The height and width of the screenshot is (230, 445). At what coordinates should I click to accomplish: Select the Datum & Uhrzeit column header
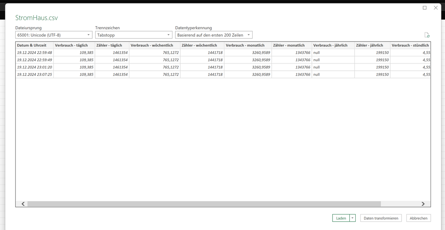pos(34,45)
